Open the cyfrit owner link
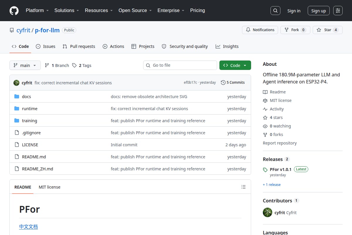 [x=23, y=30]
